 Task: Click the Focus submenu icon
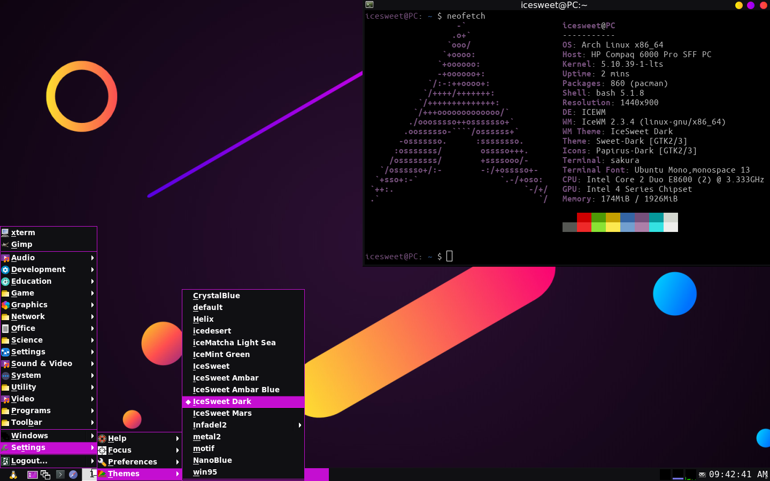102,450
